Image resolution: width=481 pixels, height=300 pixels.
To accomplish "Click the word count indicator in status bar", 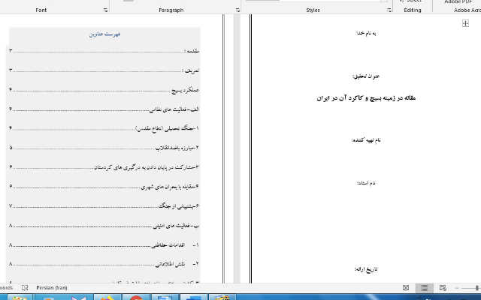I will coord(6,288).
